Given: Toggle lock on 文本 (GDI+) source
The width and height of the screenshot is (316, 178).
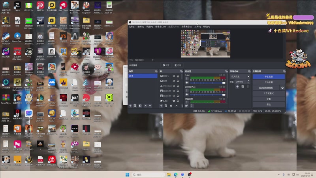Looking at the screenshot, I should [178, 86].
